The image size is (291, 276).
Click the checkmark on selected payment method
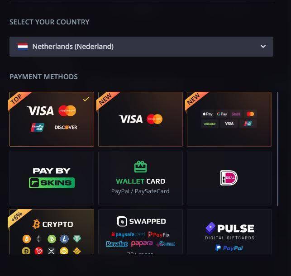point(86,99)
